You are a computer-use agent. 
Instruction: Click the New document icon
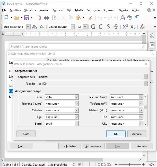point(6,18)
